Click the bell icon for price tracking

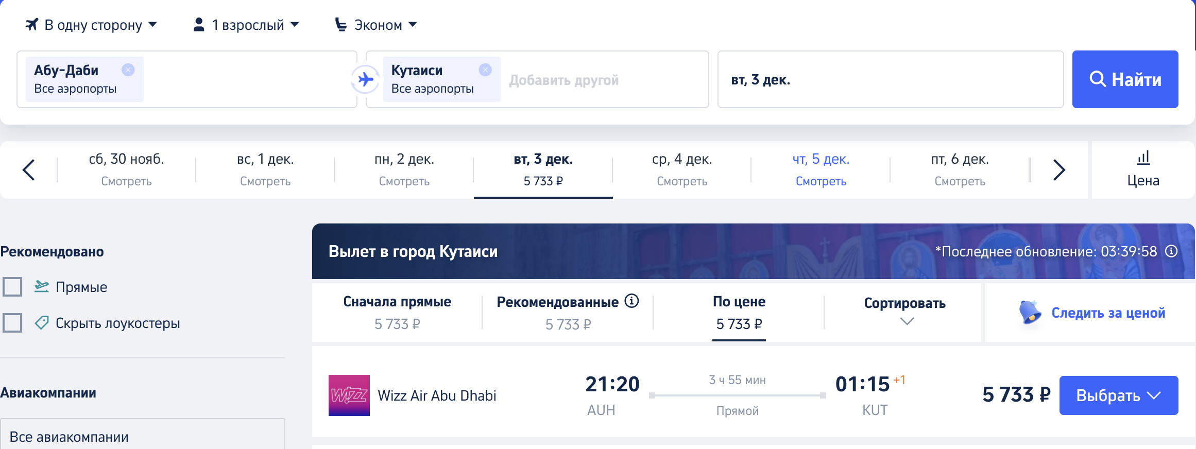point(1030,312)
